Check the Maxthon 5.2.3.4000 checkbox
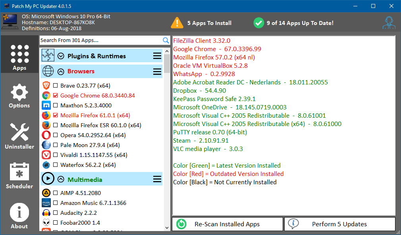 tap(55, 105)
